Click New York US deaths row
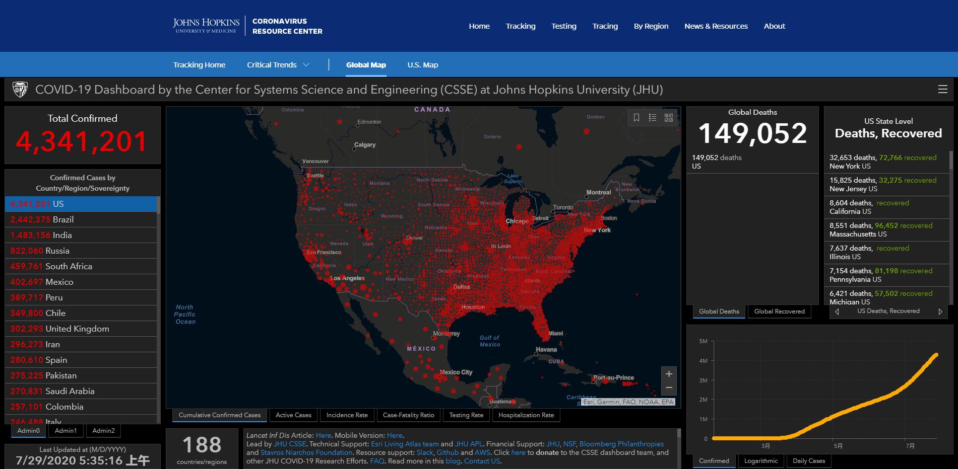Viewport: 958px width, 469px height. (x=887, y=162)
